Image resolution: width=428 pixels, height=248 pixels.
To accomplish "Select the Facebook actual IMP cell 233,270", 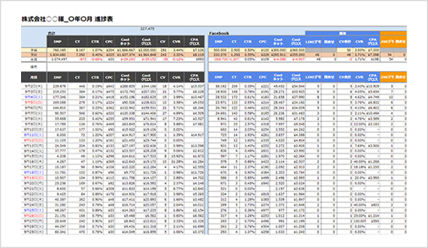I will pyautogui.click(x=218, y=54).
